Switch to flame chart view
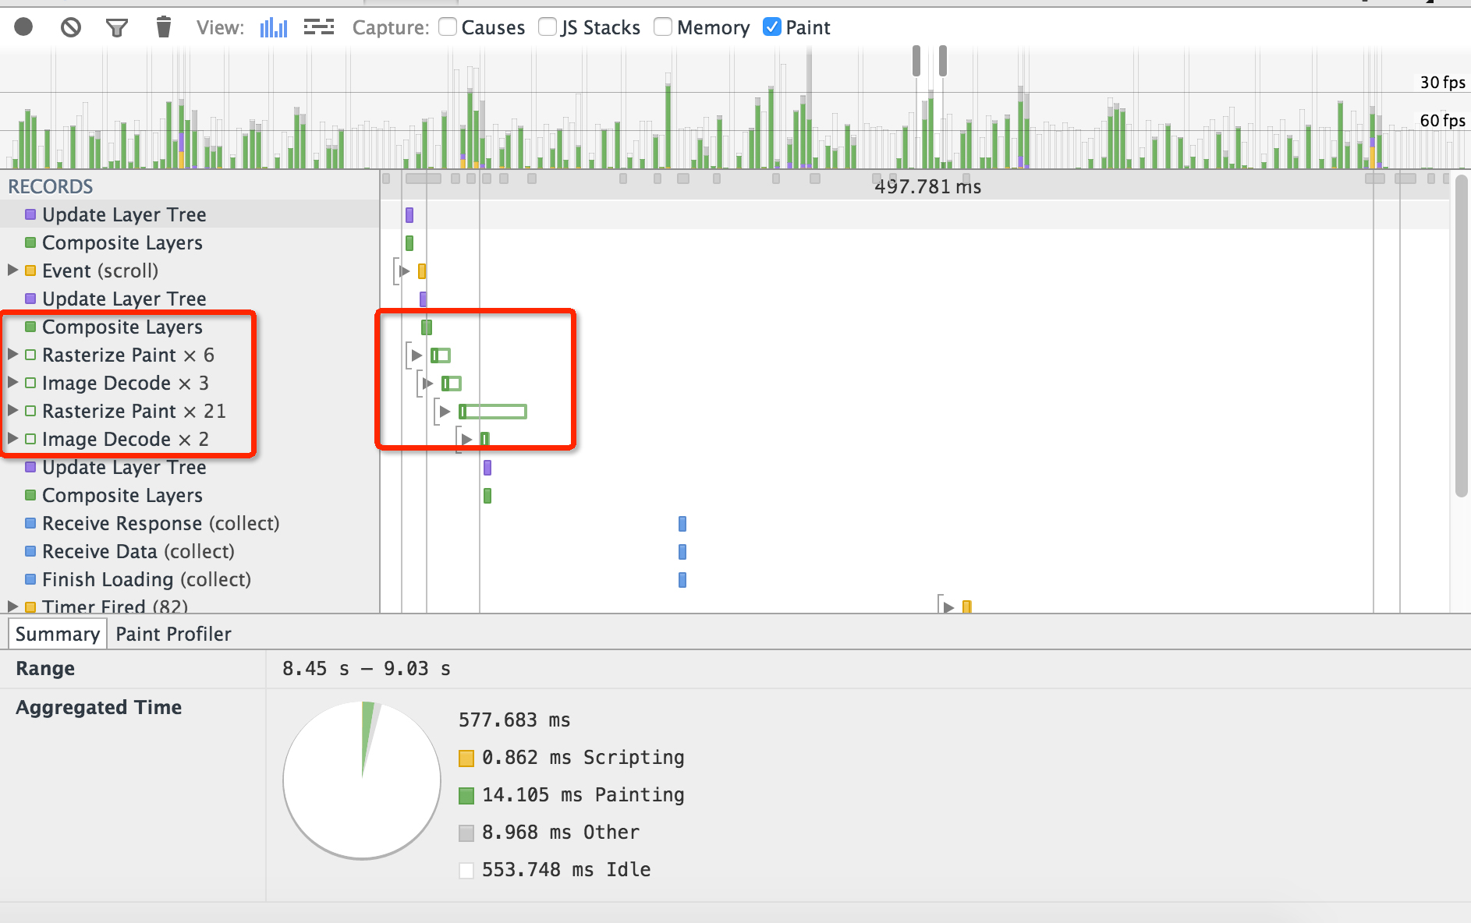This screenshot has width=1471, height=923. coord(319,27)
